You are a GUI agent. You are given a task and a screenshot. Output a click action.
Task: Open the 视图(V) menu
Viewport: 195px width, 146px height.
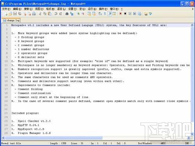click(39, 9)
